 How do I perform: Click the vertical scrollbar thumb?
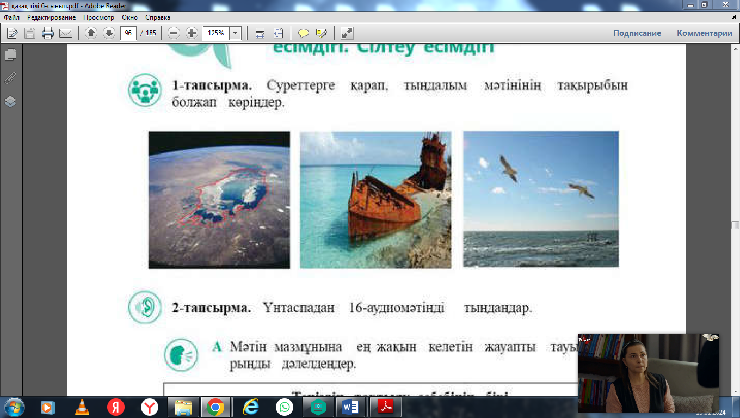click(735, 225)
